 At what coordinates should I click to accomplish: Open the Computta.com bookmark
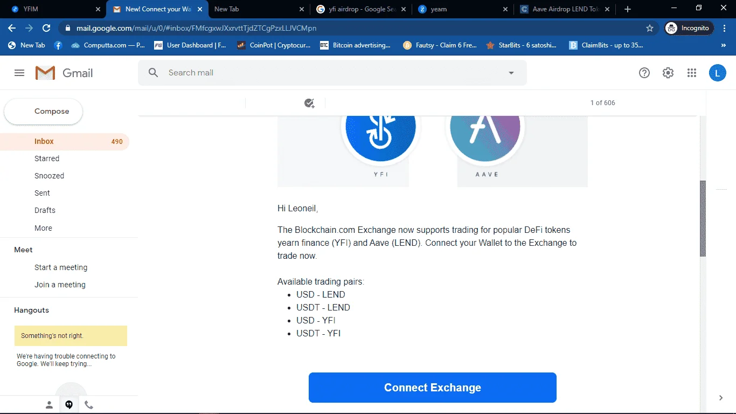point(108,45)
